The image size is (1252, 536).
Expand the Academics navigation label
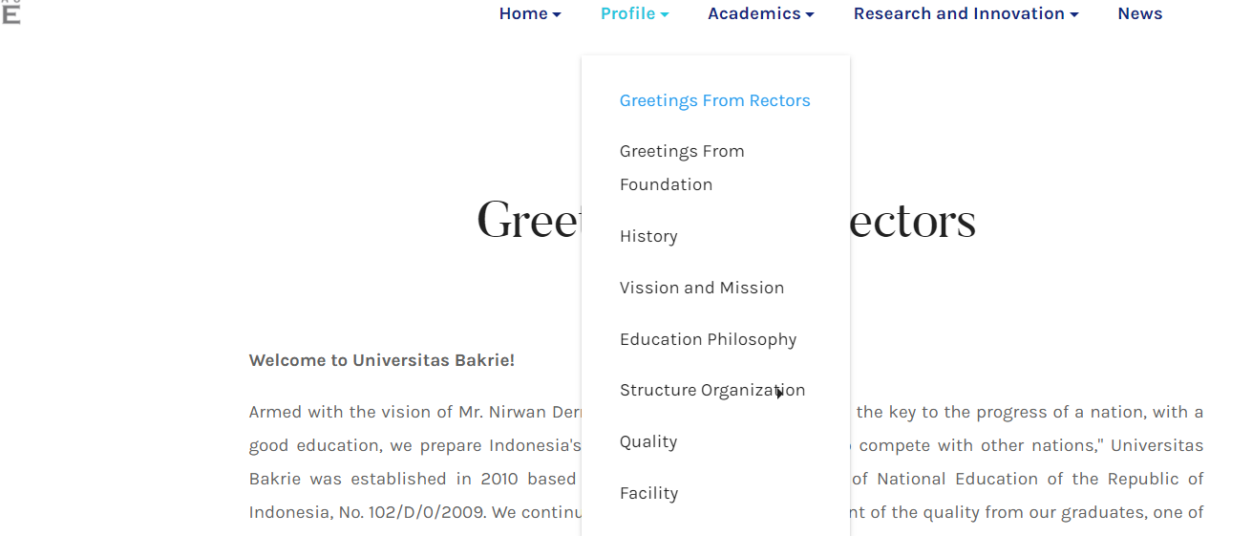[x=753, y=13]
